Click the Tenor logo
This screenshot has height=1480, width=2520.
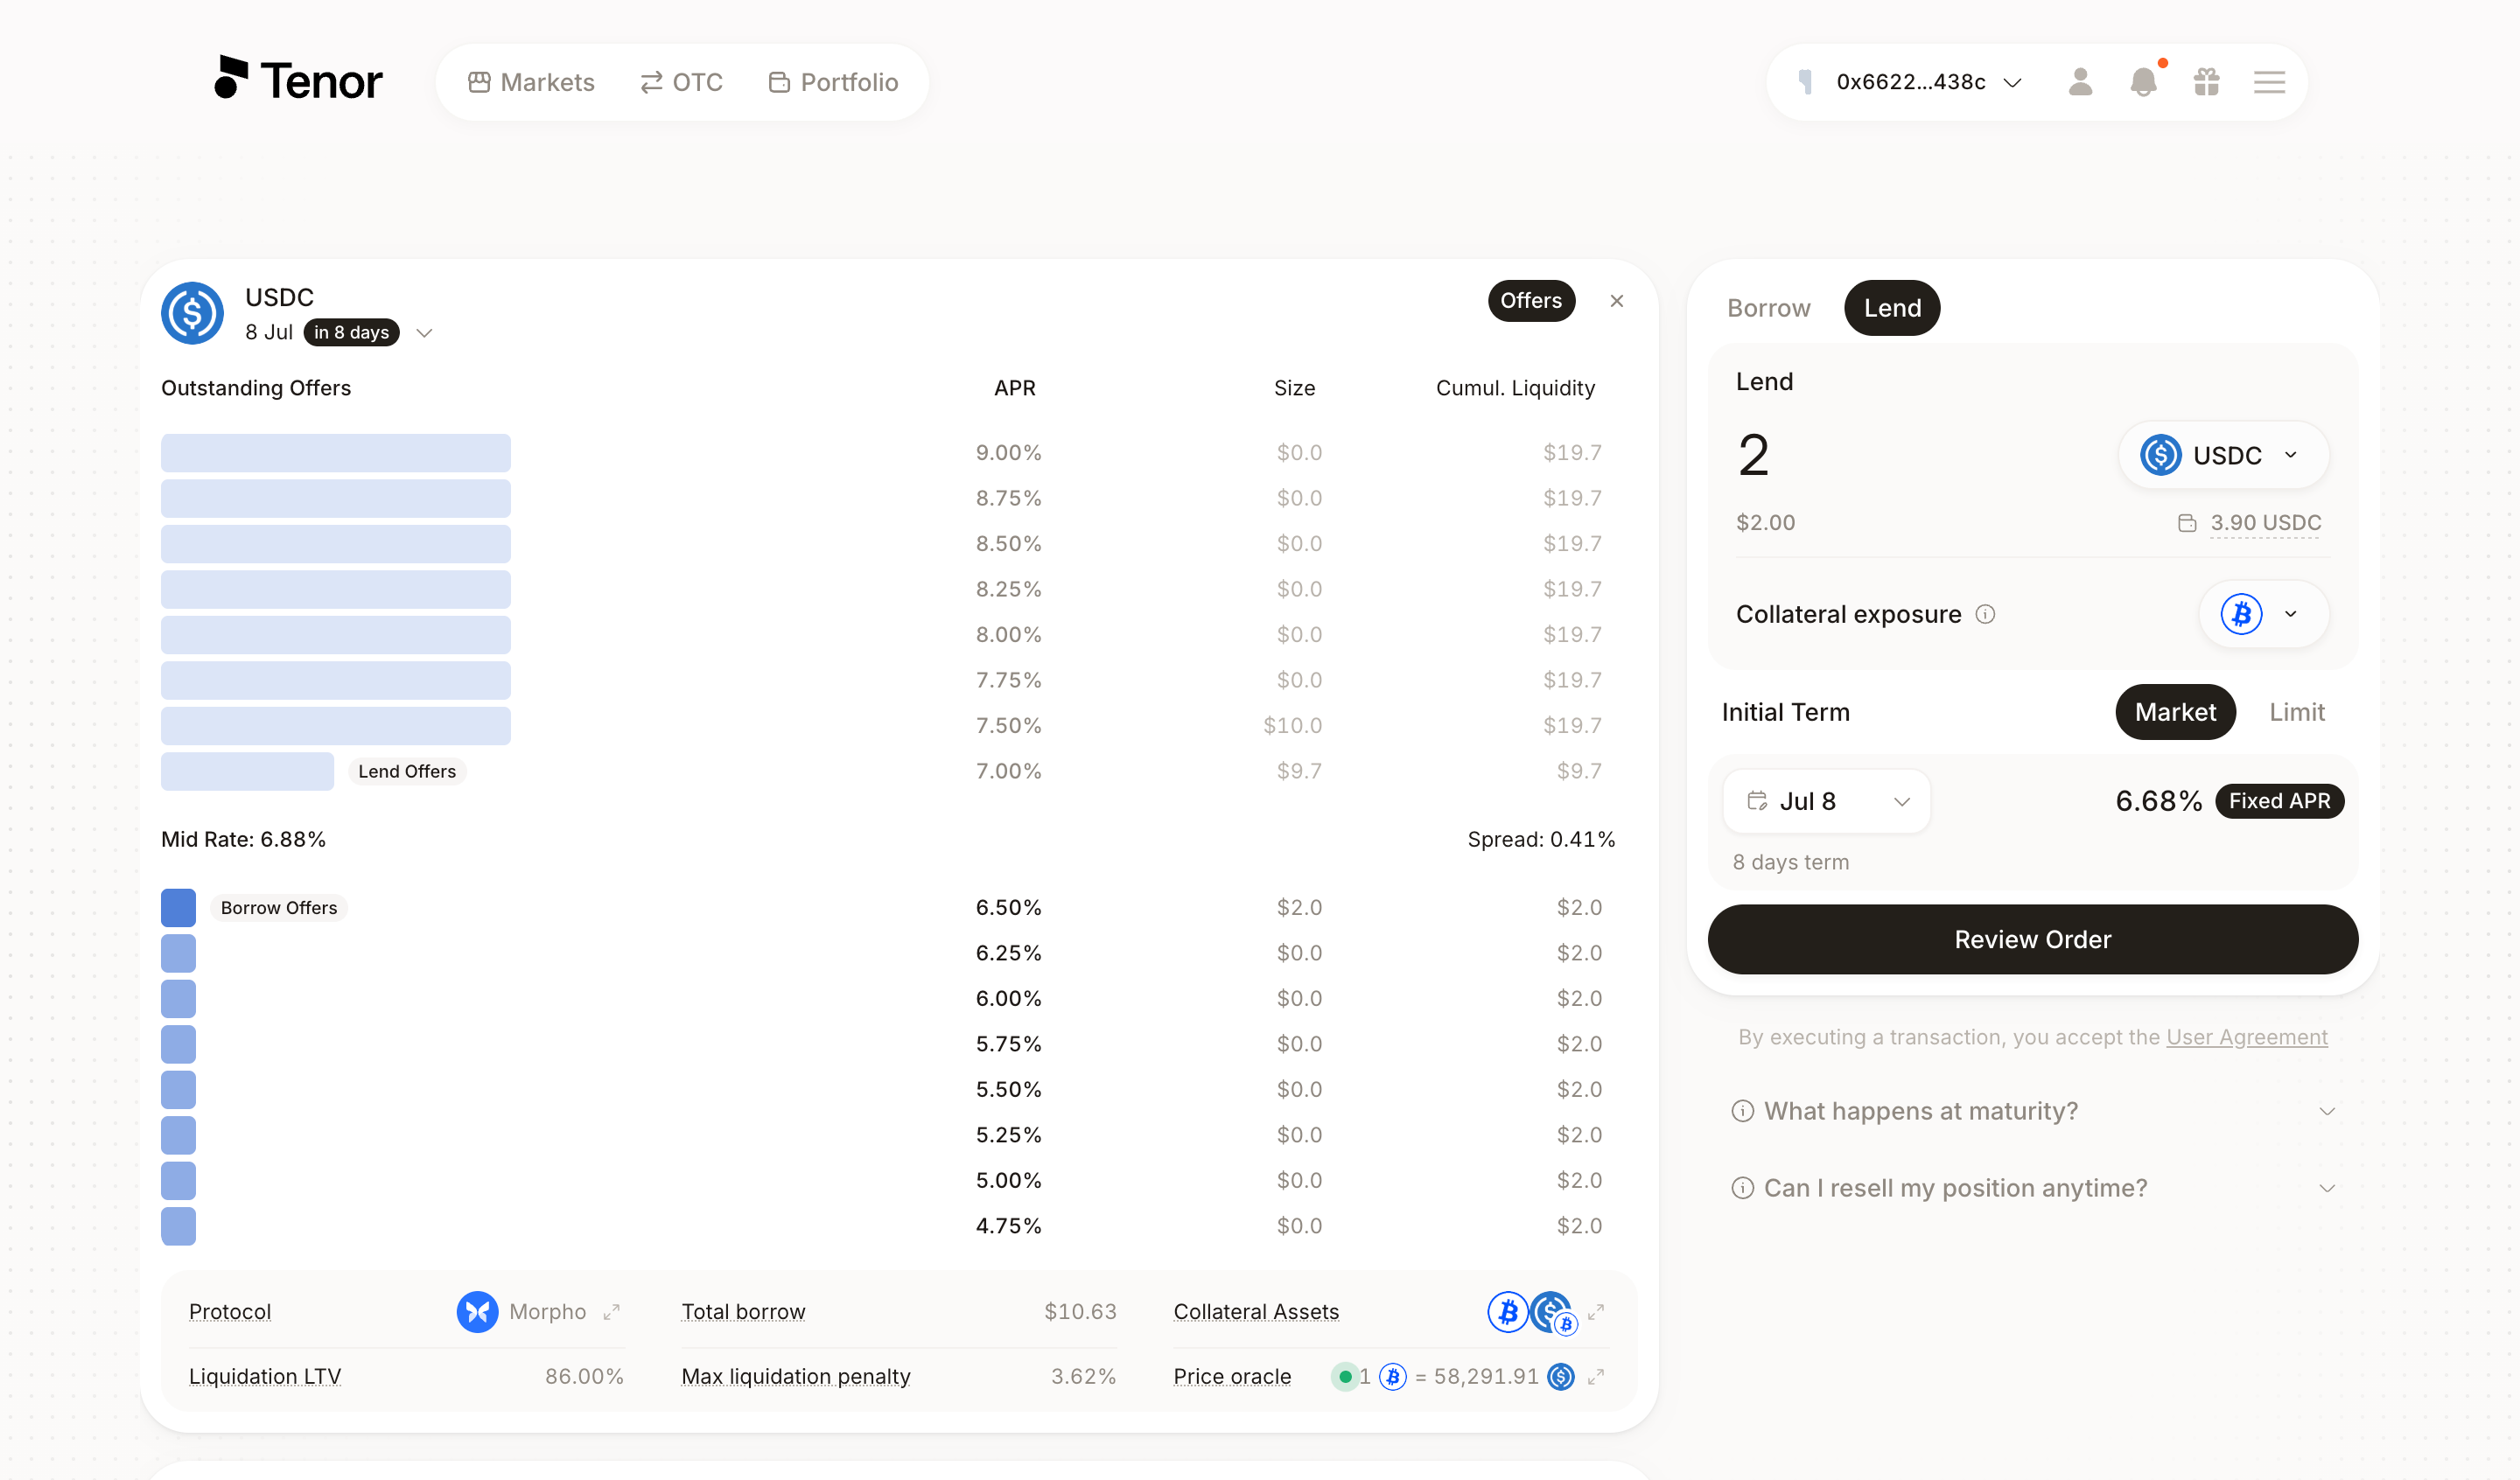[x=298, y=80]
